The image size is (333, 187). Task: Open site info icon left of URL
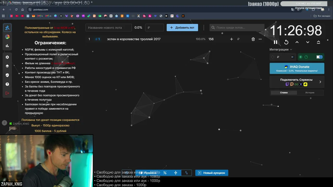[x=30, y=10]
